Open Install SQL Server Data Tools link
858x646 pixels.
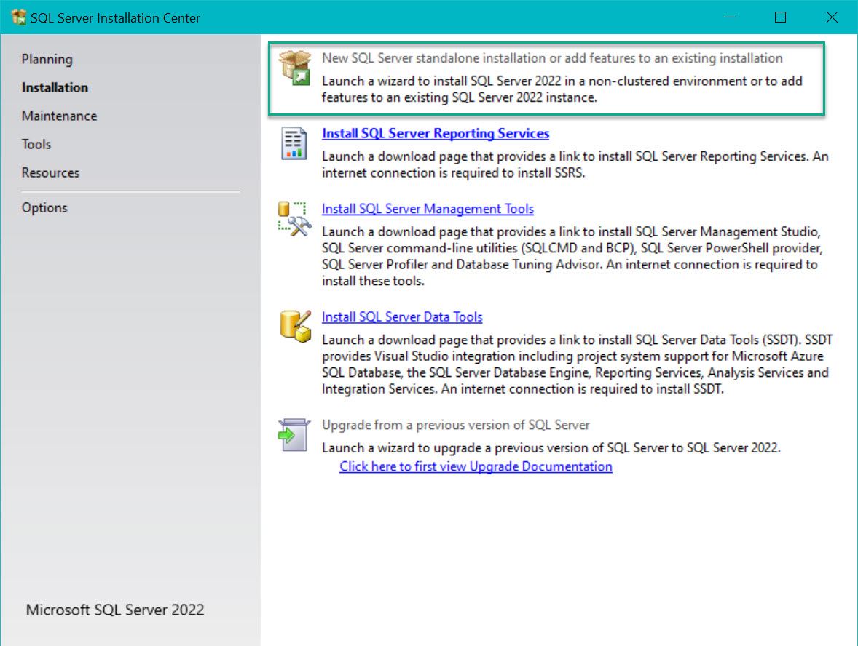coord(402,316)
